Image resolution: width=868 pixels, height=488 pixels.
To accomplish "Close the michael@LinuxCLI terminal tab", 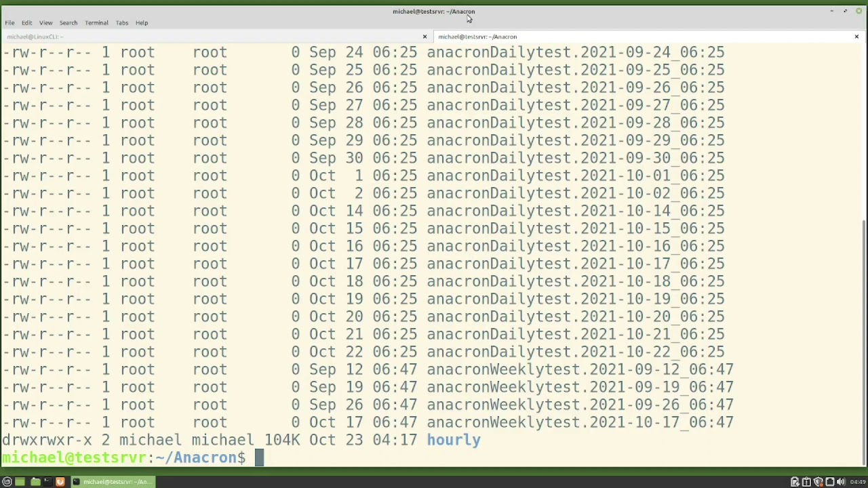I will point(425,37).
